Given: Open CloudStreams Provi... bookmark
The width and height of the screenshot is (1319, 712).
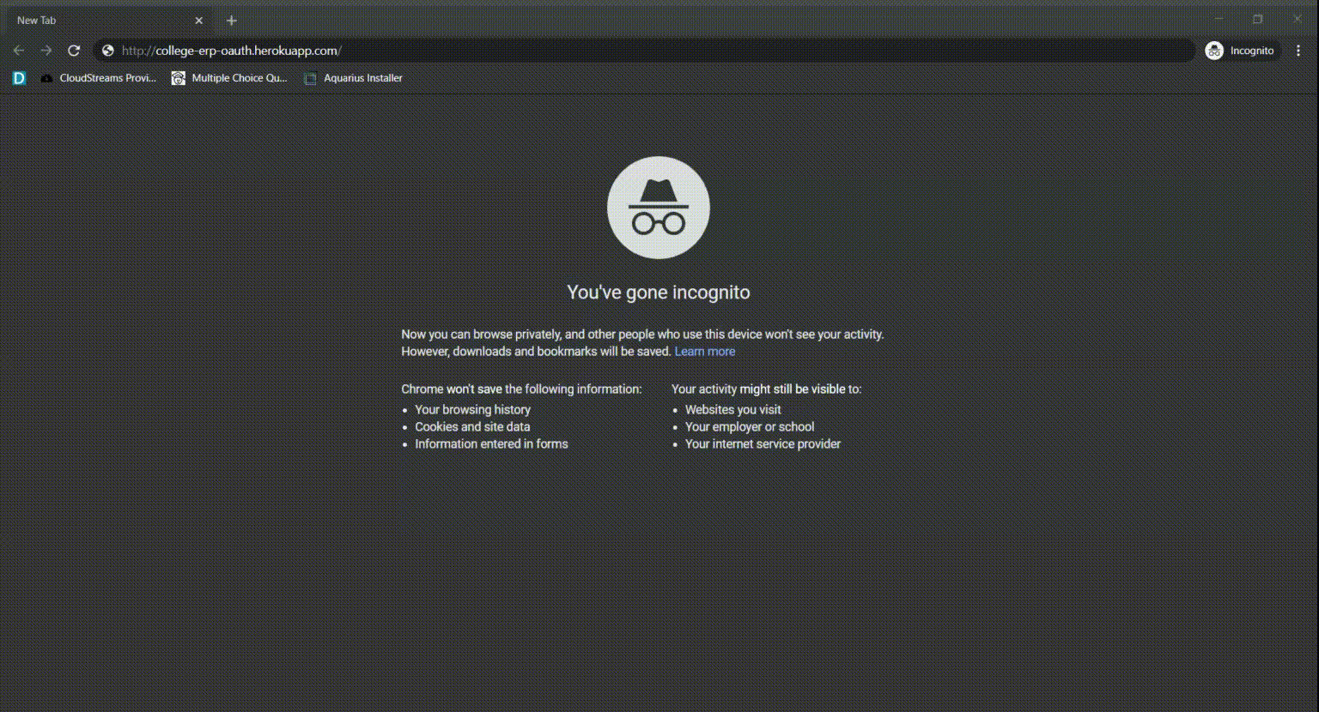Looking at the screenshot, I should point(98,78).
